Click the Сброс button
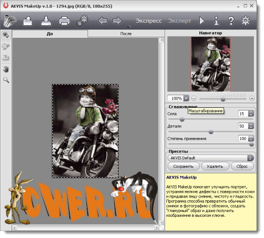 [242, 166]
